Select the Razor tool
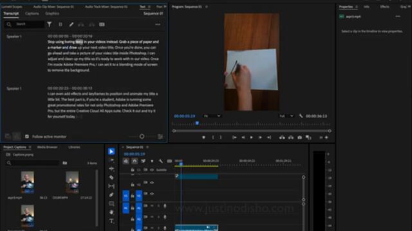This screenshot has width=412, height=231. 111,177
